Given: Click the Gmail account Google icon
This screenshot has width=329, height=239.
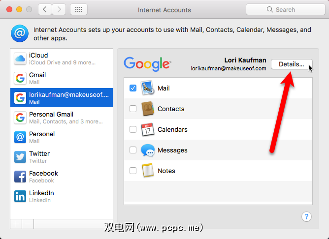Looking at the screenshot, I should [20, 78].
